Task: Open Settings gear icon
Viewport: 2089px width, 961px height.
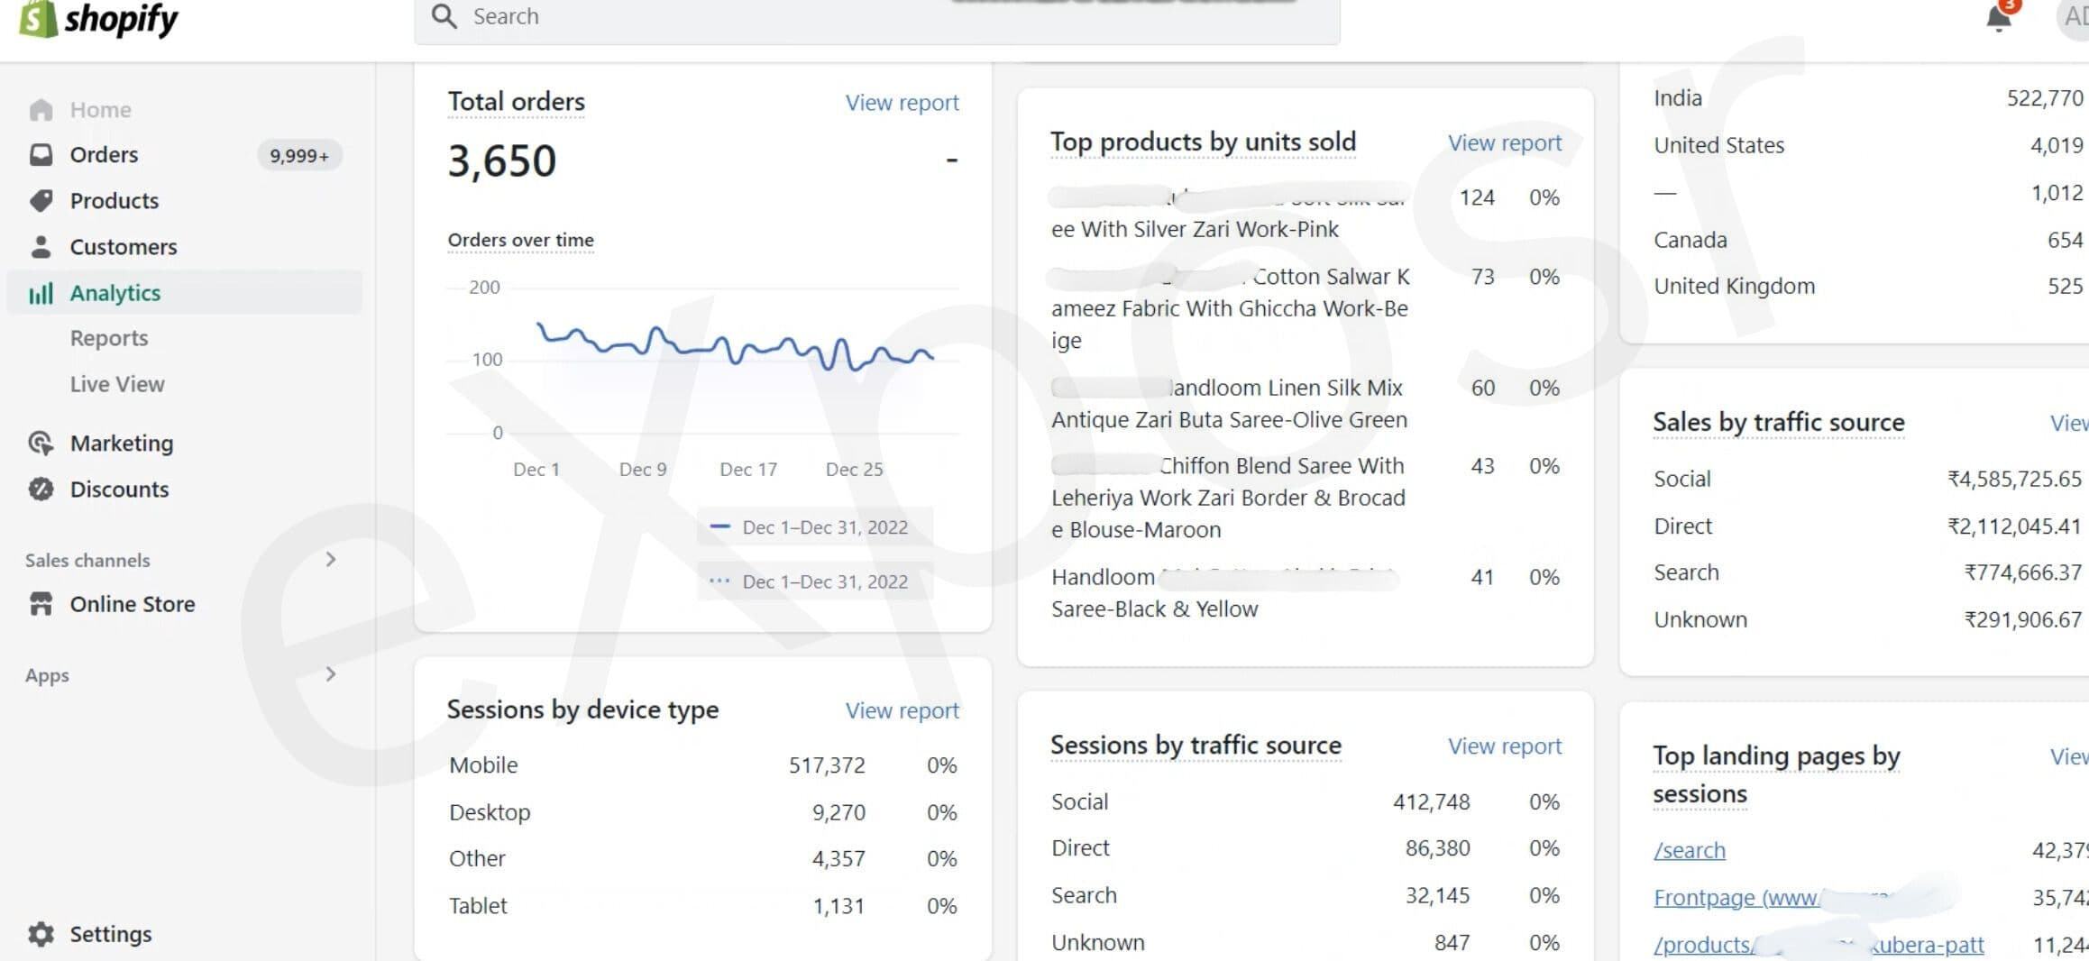Action: pyautogui.click(x=41, y=934)
